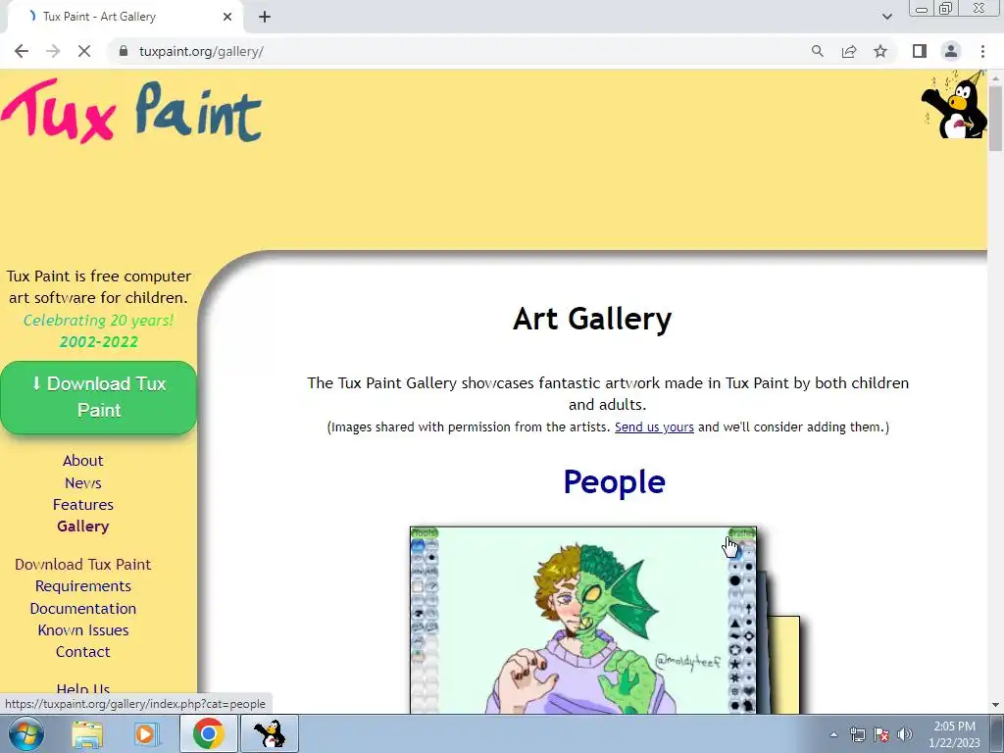Click the Tux Paint logo
The height and width of the screenshot is (753, 1004).
click(x=131, y=111)
